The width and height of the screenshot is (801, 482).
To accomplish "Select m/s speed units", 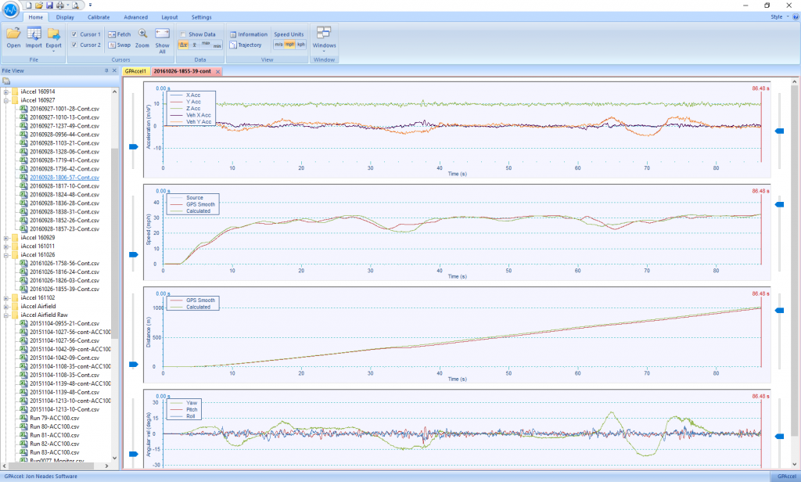I will 278,45.
